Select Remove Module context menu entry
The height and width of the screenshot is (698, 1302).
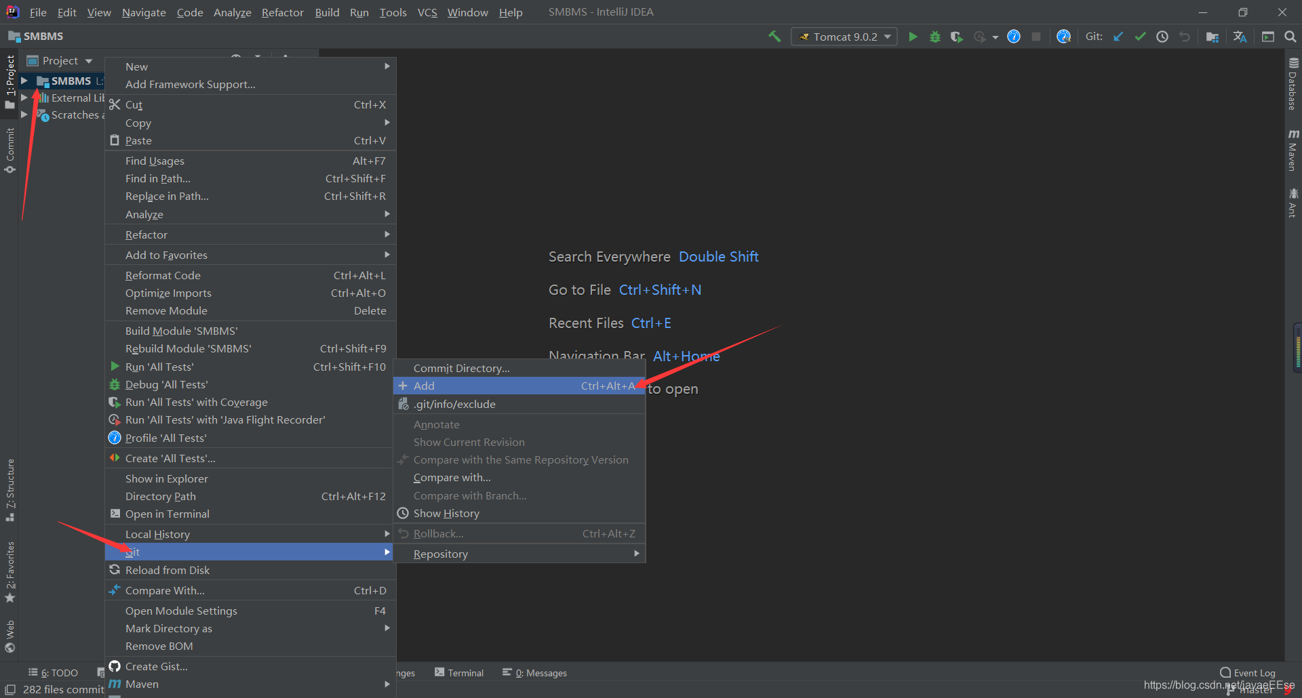[x=250, y=310]
